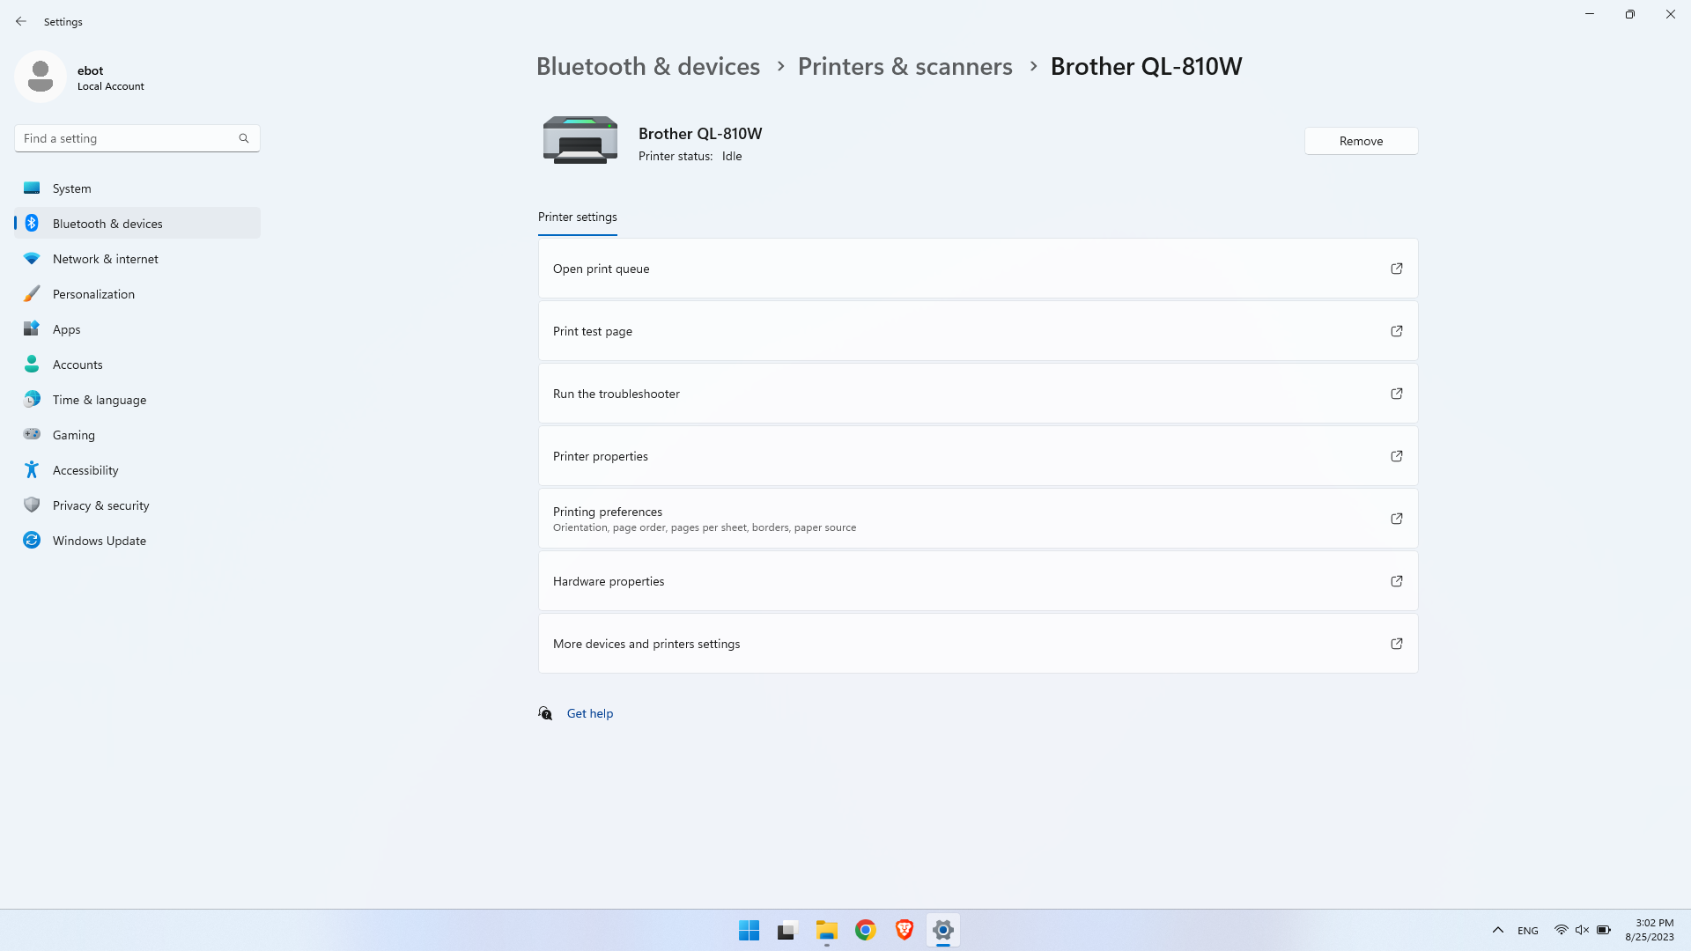Click the Brother QL-810W printer image
This screenshot has width=1691, height=951.
(580, 140)
